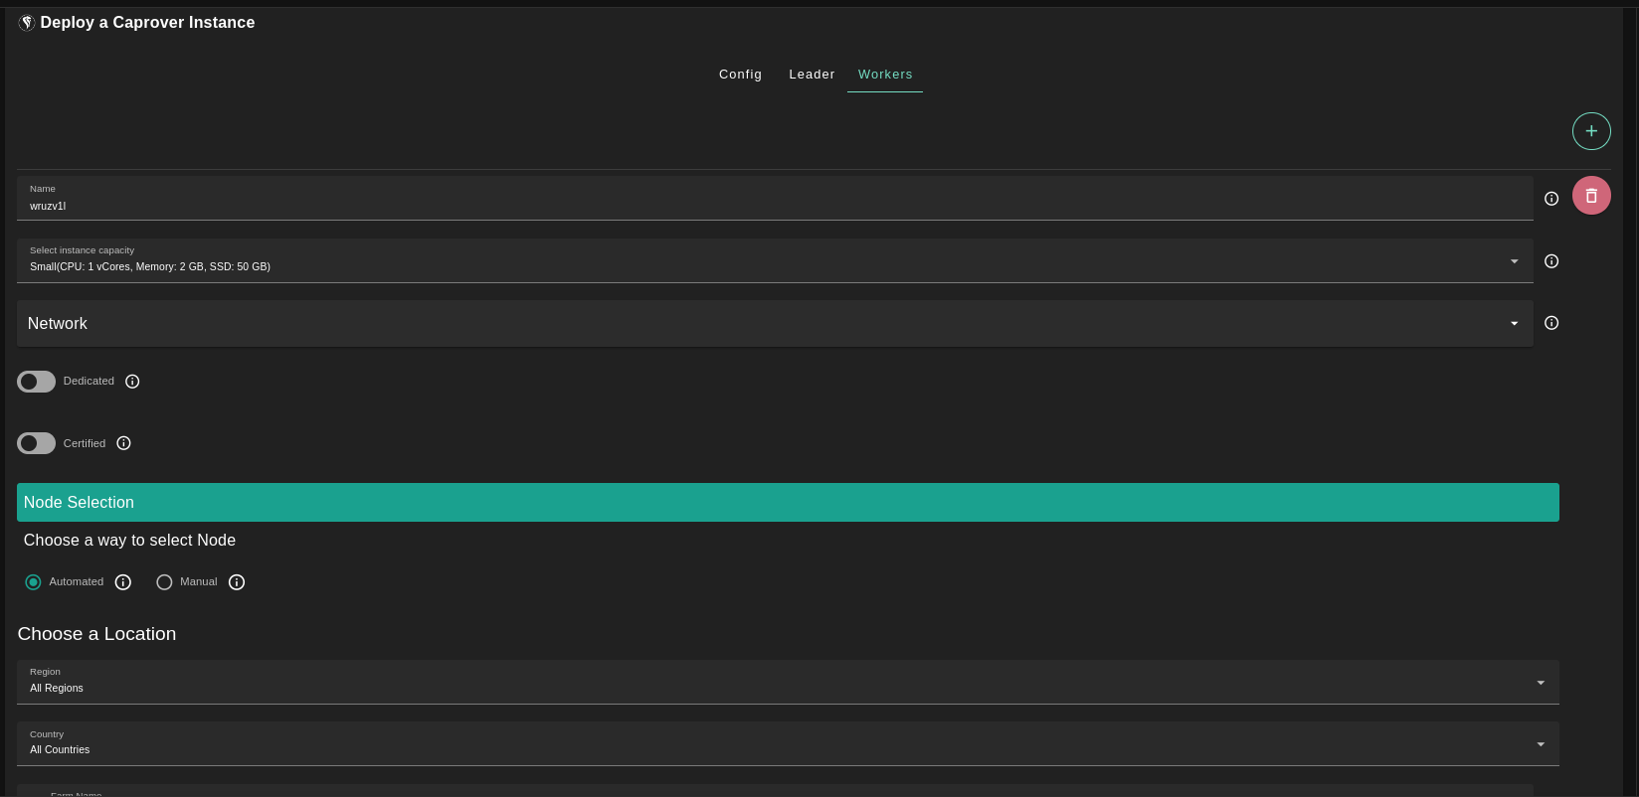Delete worker wruzv1l with trash icon
The width and height of the screenshot is (1639, 797).
pos(1591,196)
